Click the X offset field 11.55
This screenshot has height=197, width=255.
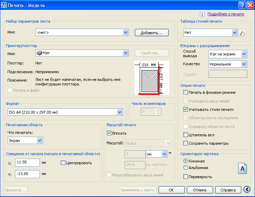(27, 162)
